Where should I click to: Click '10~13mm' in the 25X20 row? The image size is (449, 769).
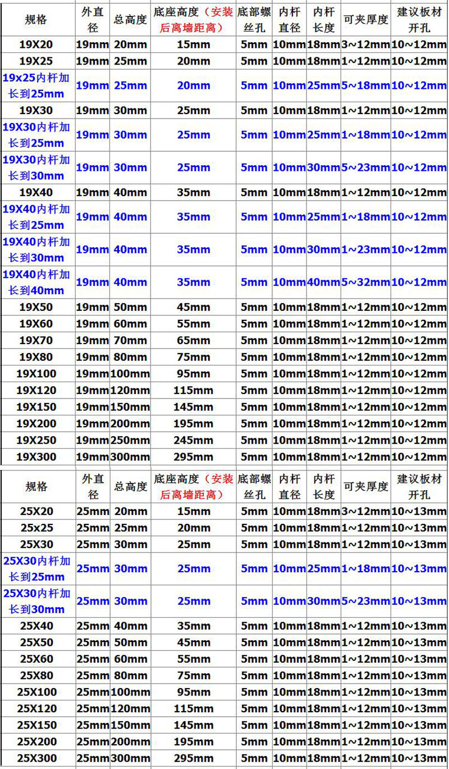tap(419, 512)
